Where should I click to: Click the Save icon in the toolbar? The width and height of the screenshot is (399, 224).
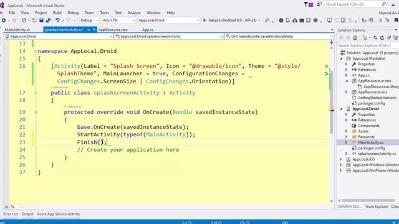(x=41, y=20)
